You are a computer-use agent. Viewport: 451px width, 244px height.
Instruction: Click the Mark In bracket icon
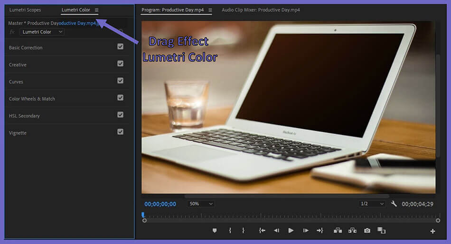click(x=230, y=231)
